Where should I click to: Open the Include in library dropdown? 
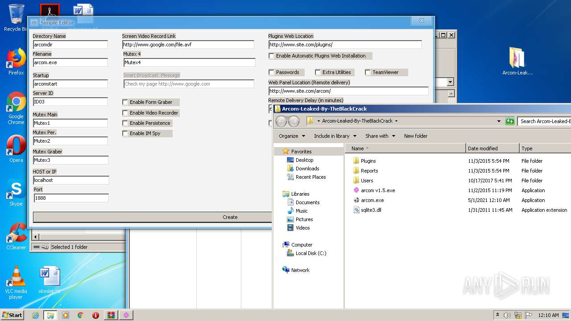pos(335,136)
